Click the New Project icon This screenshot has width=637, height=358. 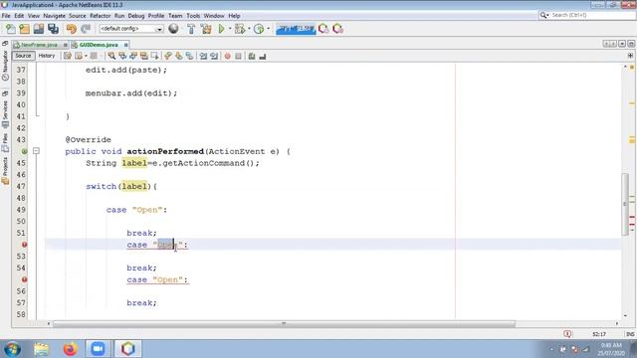[24, 29]
